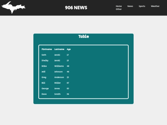Click age 48 in the table

point(68,66)
